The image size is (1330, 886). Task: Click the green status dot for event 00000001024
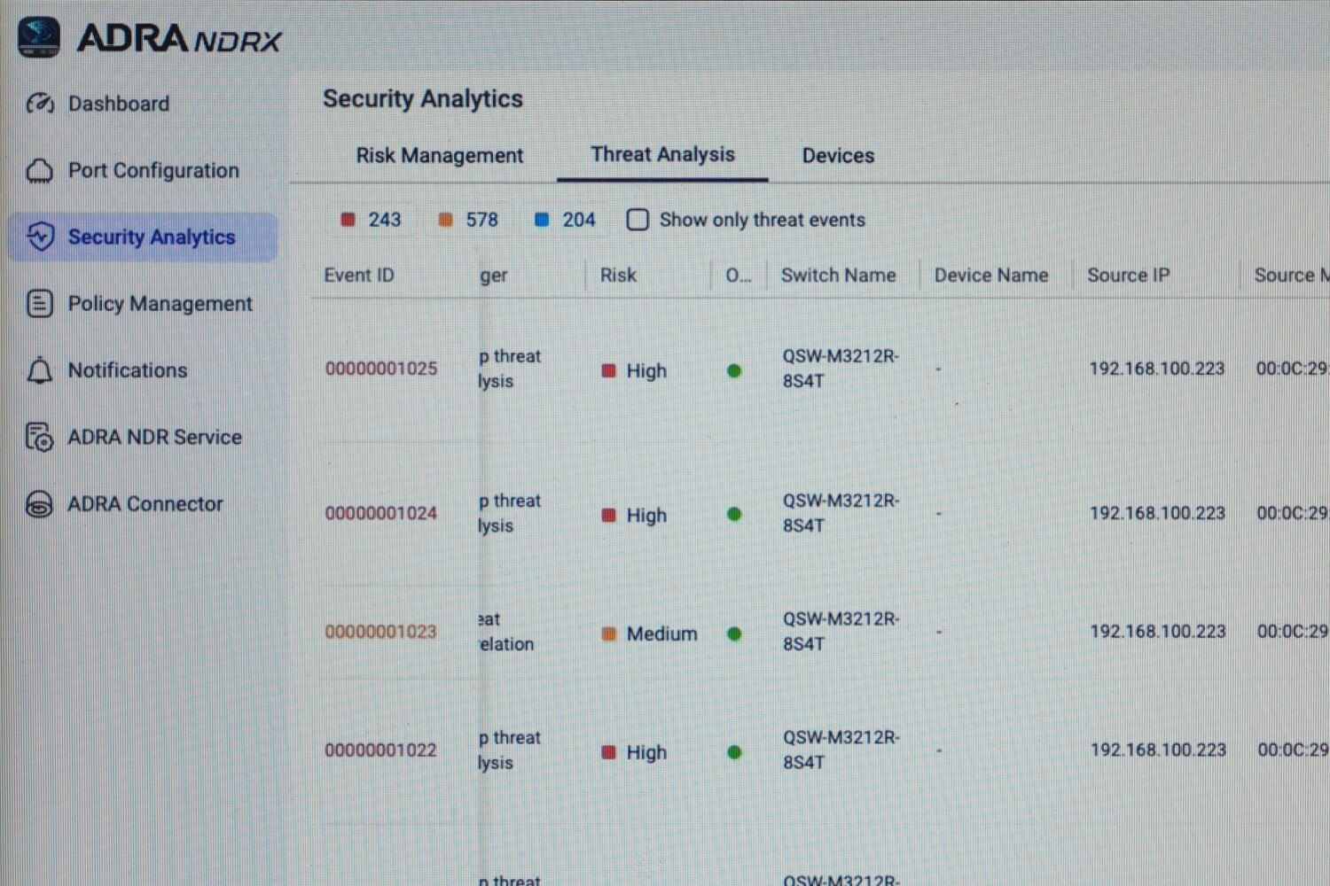734,514
